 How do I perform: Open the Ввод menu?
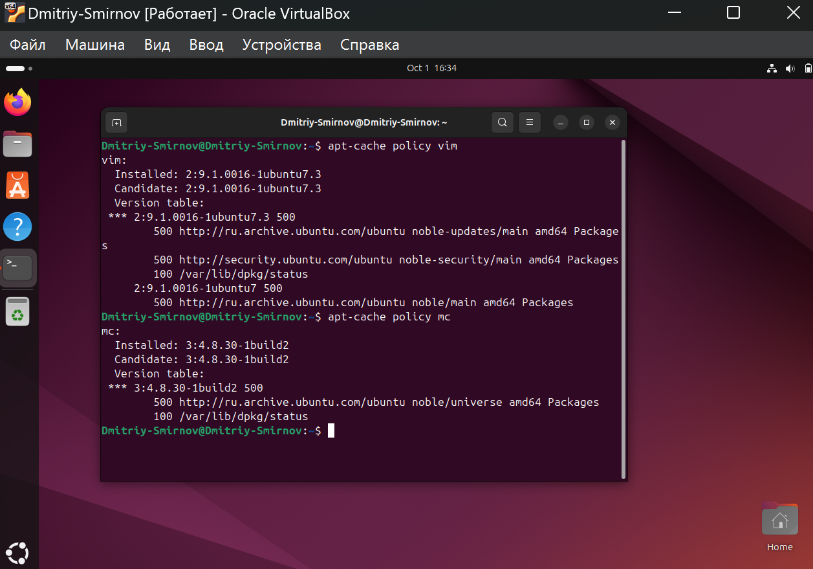tap(206, 45)
